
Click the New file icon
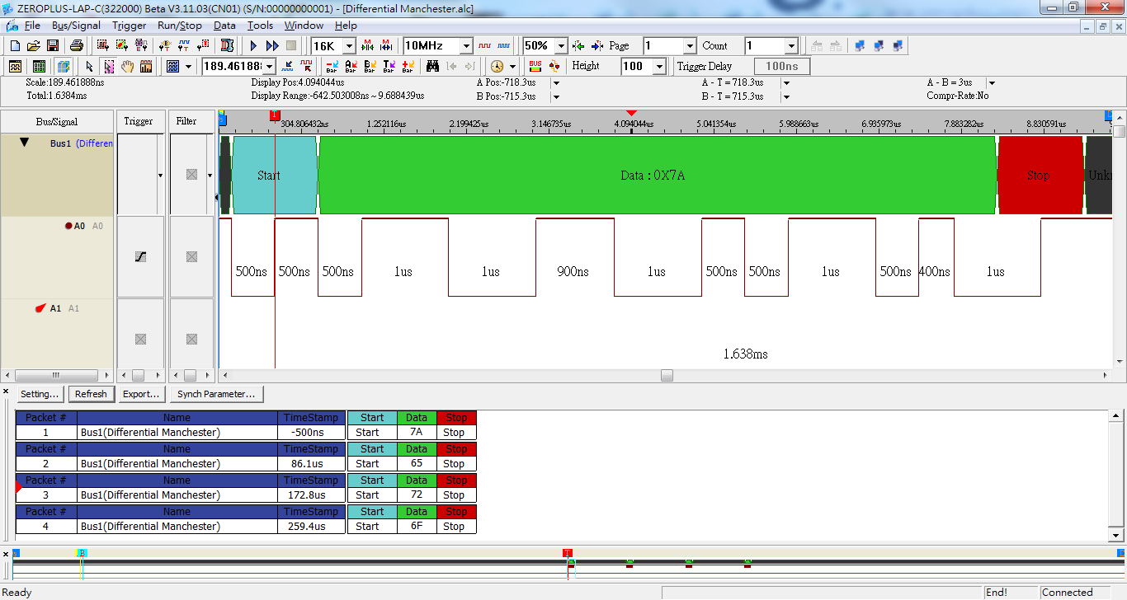click(x=15, y=46)
